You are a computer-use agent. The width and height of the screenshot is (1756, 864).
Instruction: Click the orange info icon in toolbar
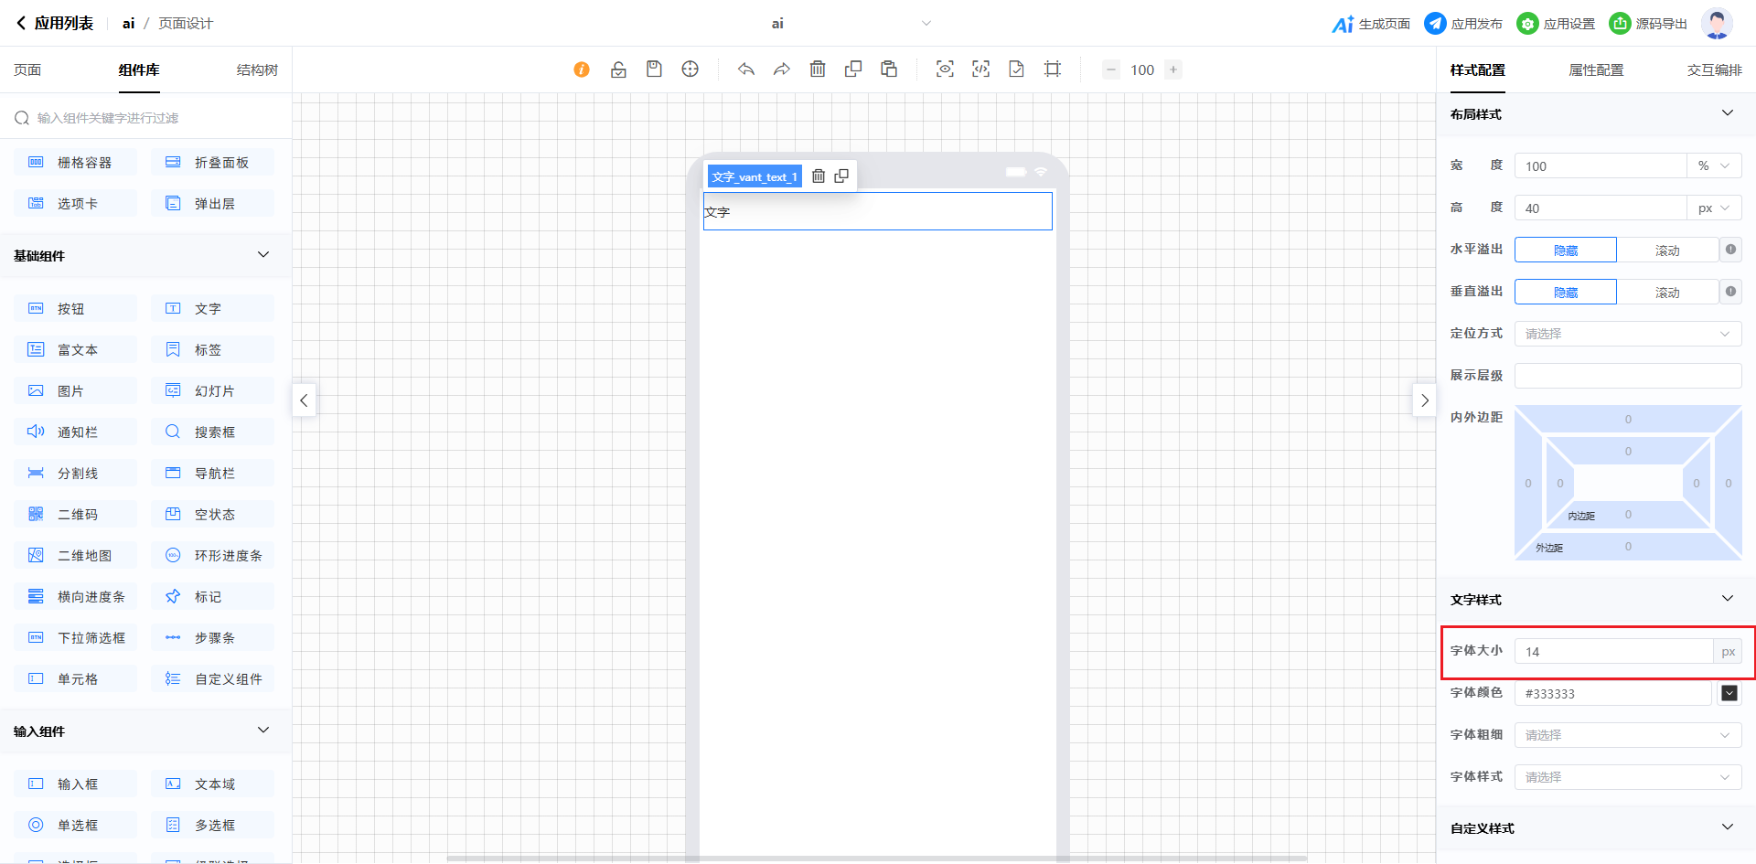pyautogui.click(x=582, y=69)
